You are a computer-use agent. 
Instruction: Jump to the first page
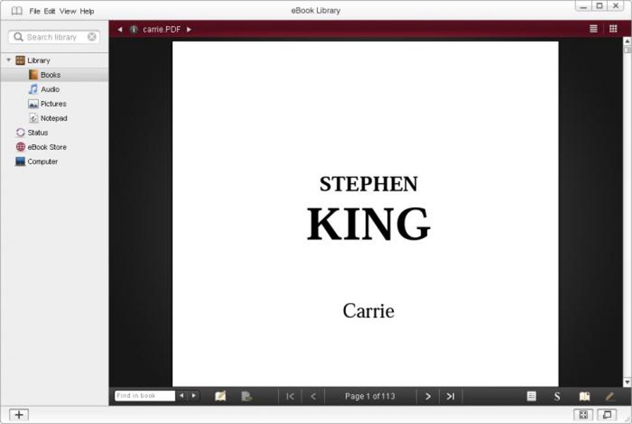point(290,397)
